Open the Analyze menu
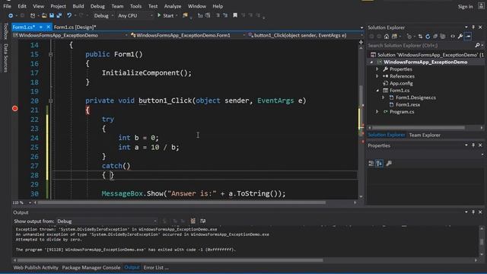The image size is (487, 274). tap(173, 6)
